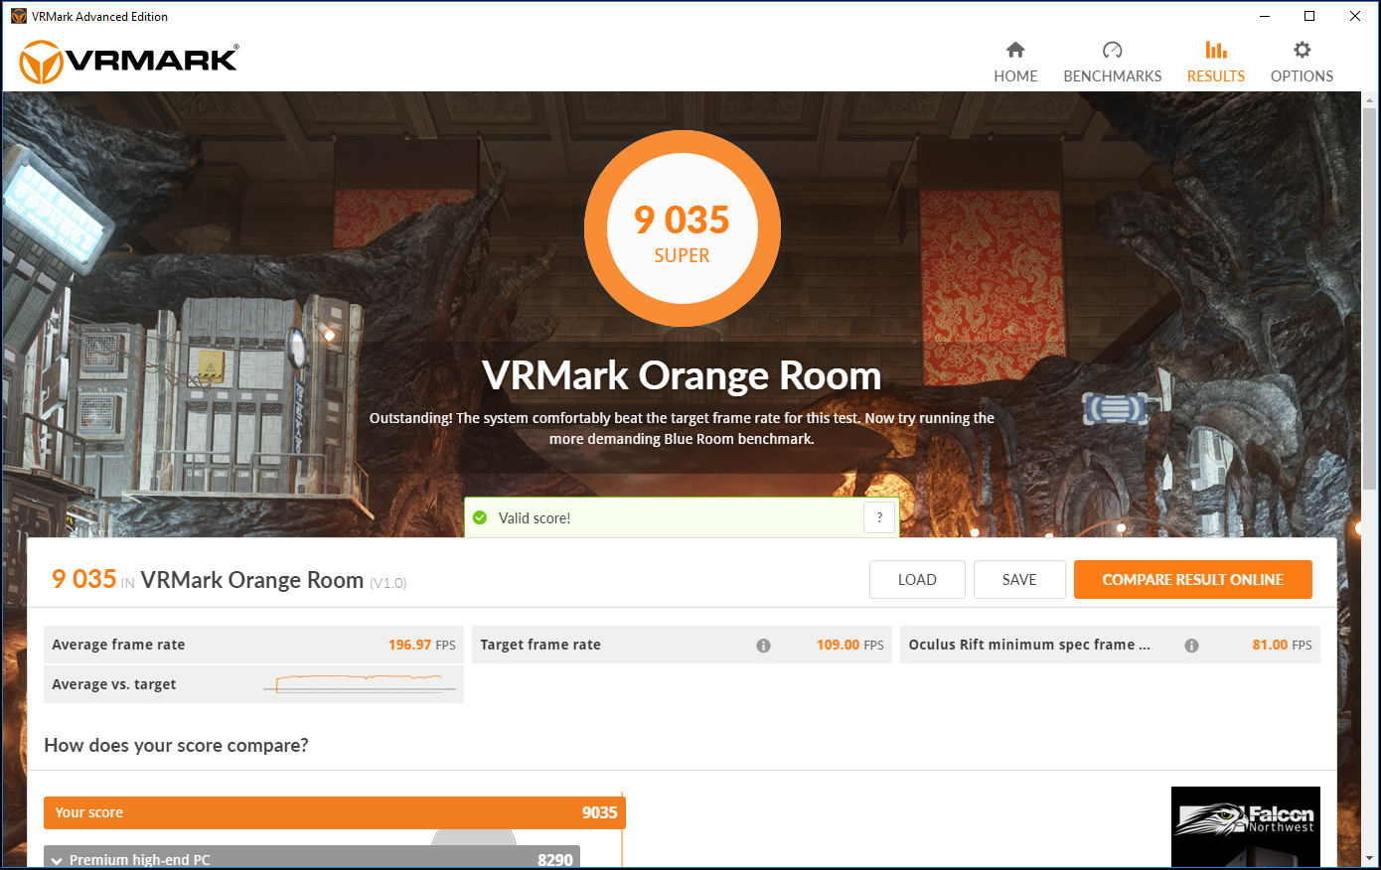Click the vertical scrollbar down arrow
1381x870 pixels.
pyautogui.click(x=1370, y=858)
